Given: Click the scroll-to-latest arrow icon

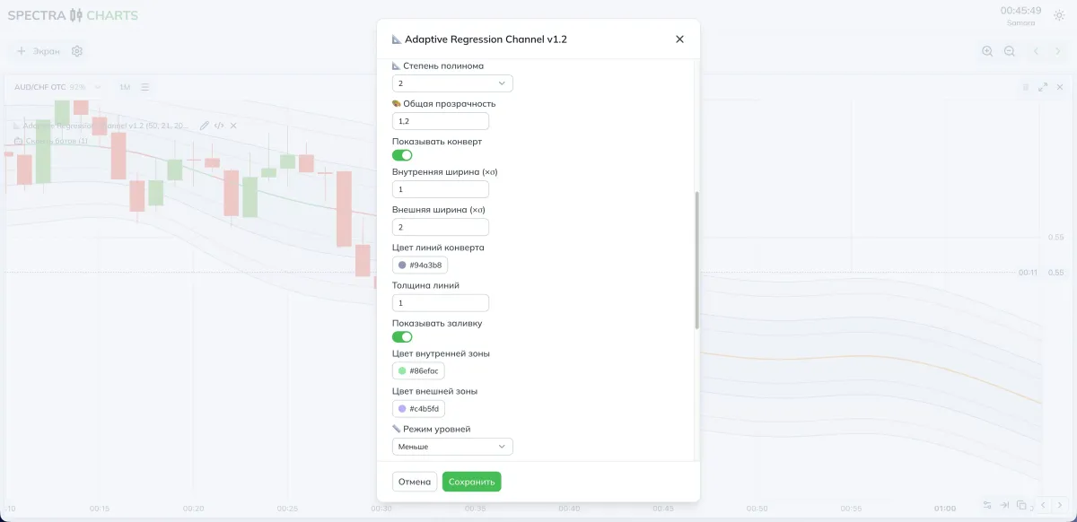Looking at the screenshot, I should coord(1004,505).
